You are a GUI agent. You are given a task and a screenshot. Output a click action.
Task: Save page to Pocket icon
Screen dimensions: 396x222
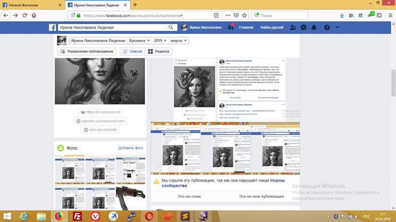point(236,15)
